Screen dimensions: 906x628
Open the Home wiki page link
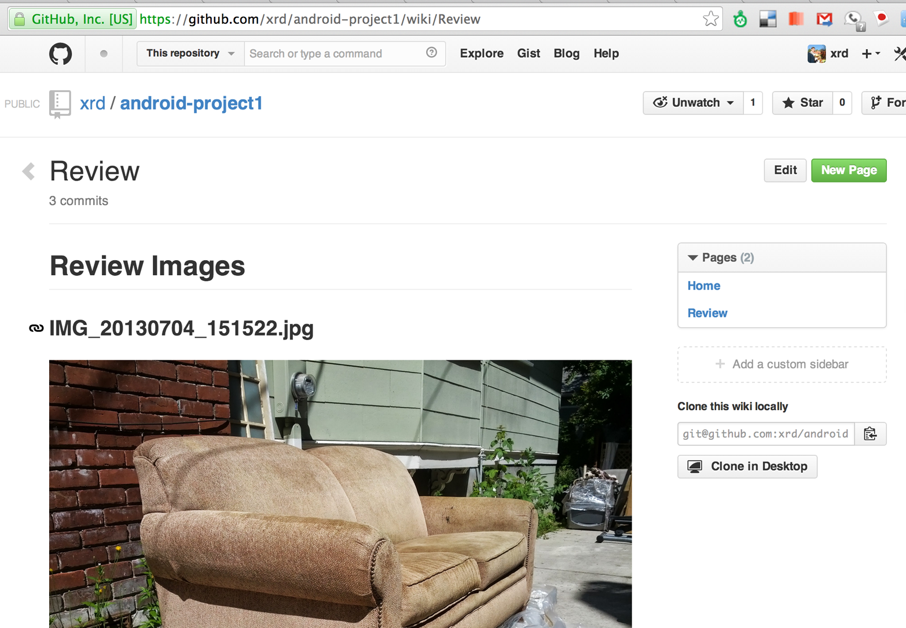(x=704, y=286)
